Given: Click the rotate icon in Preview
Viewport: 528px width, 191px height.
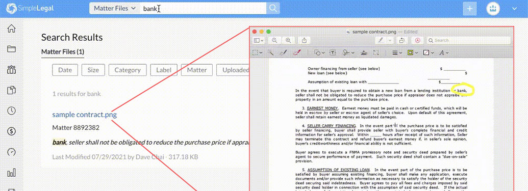Looking at the screenshot, I should click(x=402, y=40).
